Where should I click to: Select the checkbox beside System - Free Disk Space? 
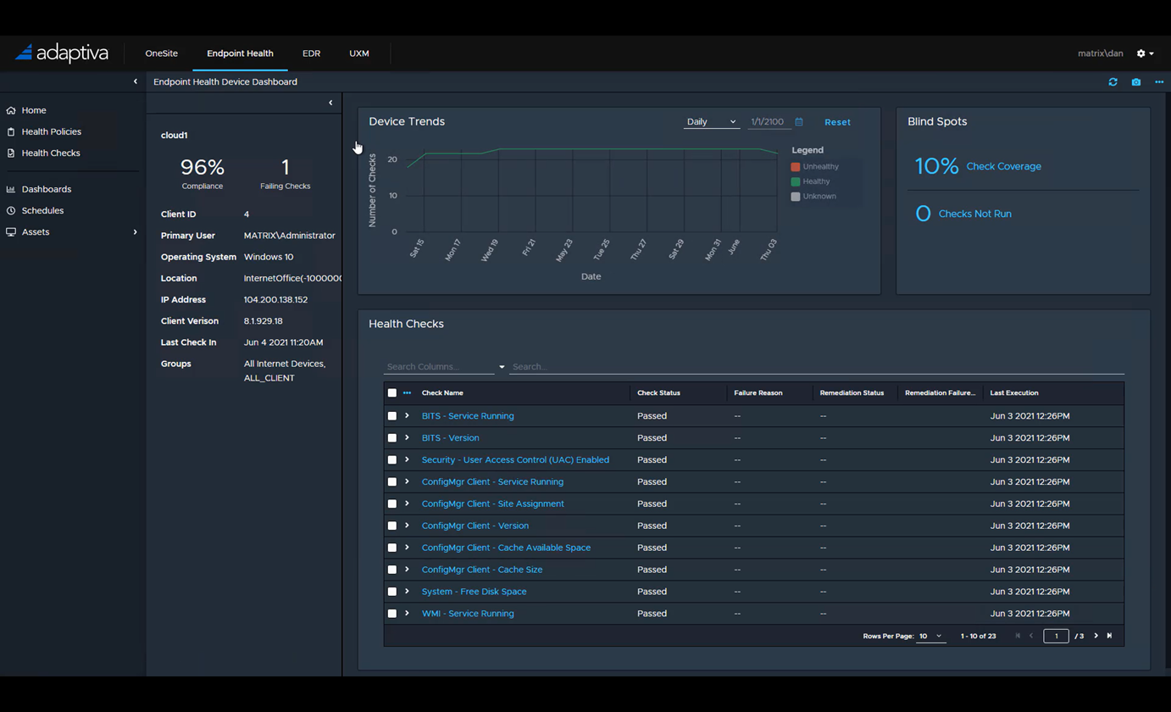tap(391, 591)
